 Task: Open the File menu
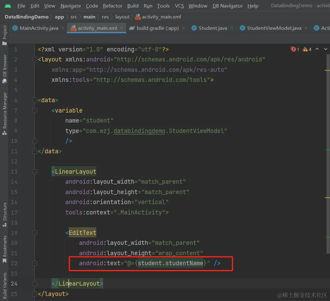21,6
